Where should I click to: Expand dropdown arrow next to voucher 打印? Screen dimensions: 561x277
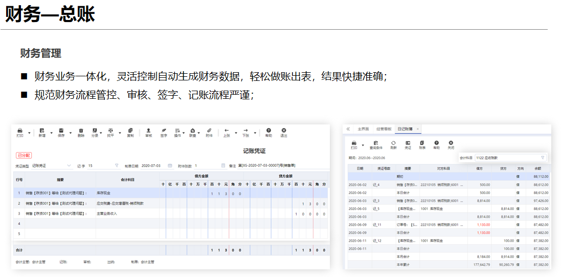click(x=29, y=133)
